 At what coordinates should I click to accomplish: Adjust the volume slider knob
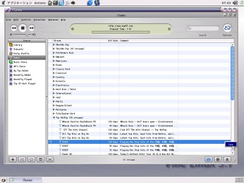point(27,34)
